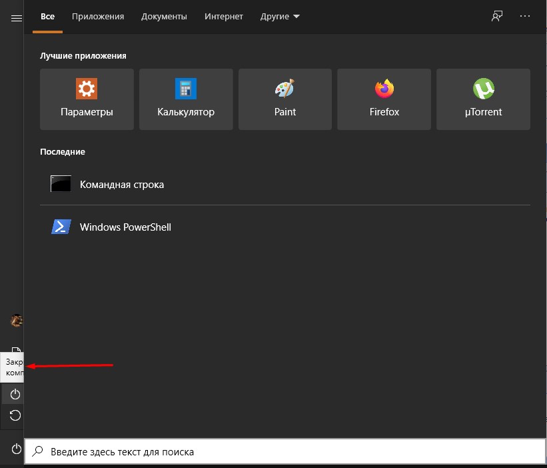The image size is (547, 468).
Task: Open the hamburger menu at top left
Action: point(17,19)
